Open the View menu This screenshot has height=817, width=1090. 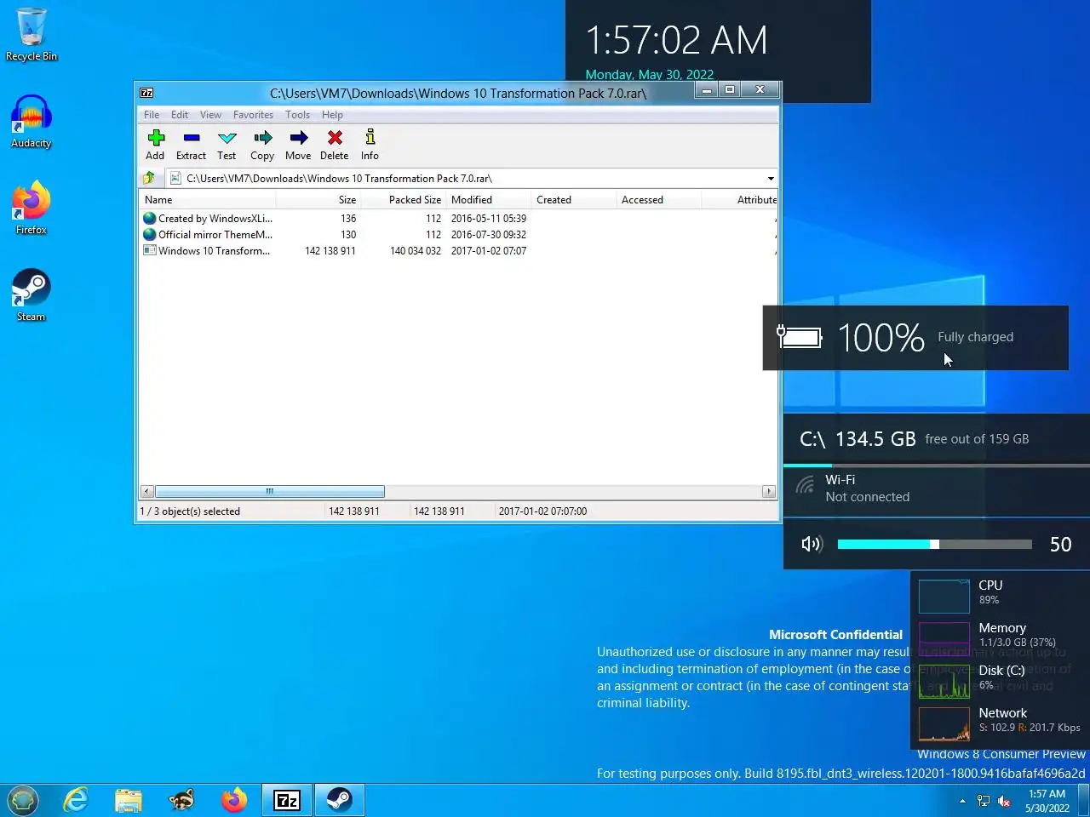(x=210, y=115)
